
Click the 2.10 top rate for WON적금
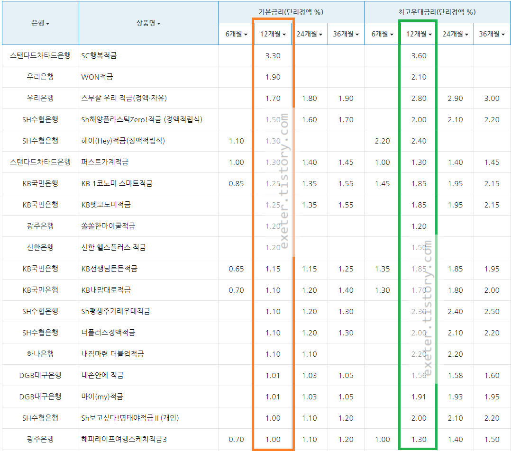419,77
